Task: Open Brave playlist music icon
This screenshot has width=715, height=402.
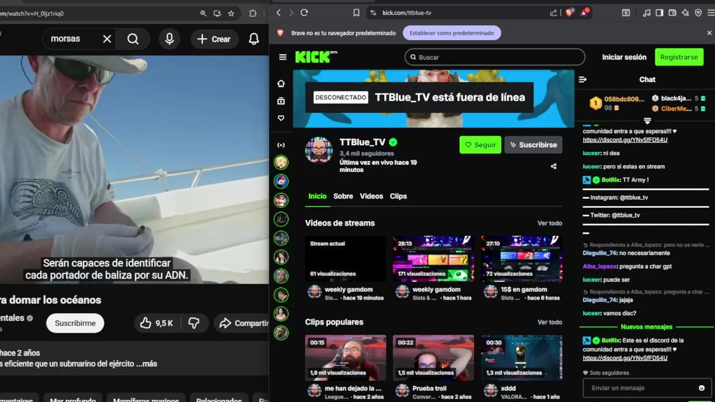Action: 647,12
